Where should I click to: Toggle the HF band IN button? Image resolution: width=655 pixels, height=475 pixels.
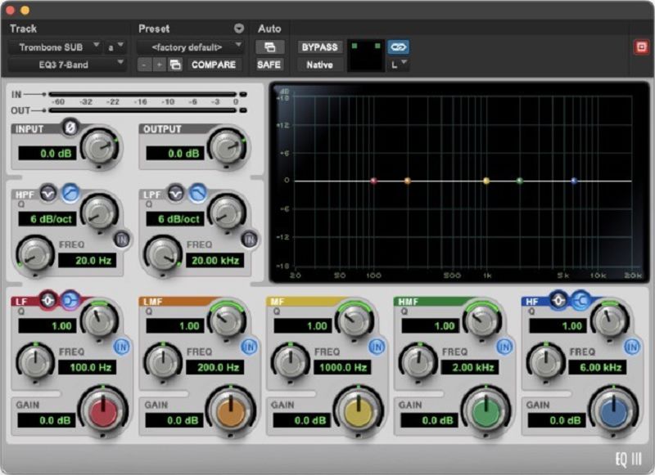(631, 347)
